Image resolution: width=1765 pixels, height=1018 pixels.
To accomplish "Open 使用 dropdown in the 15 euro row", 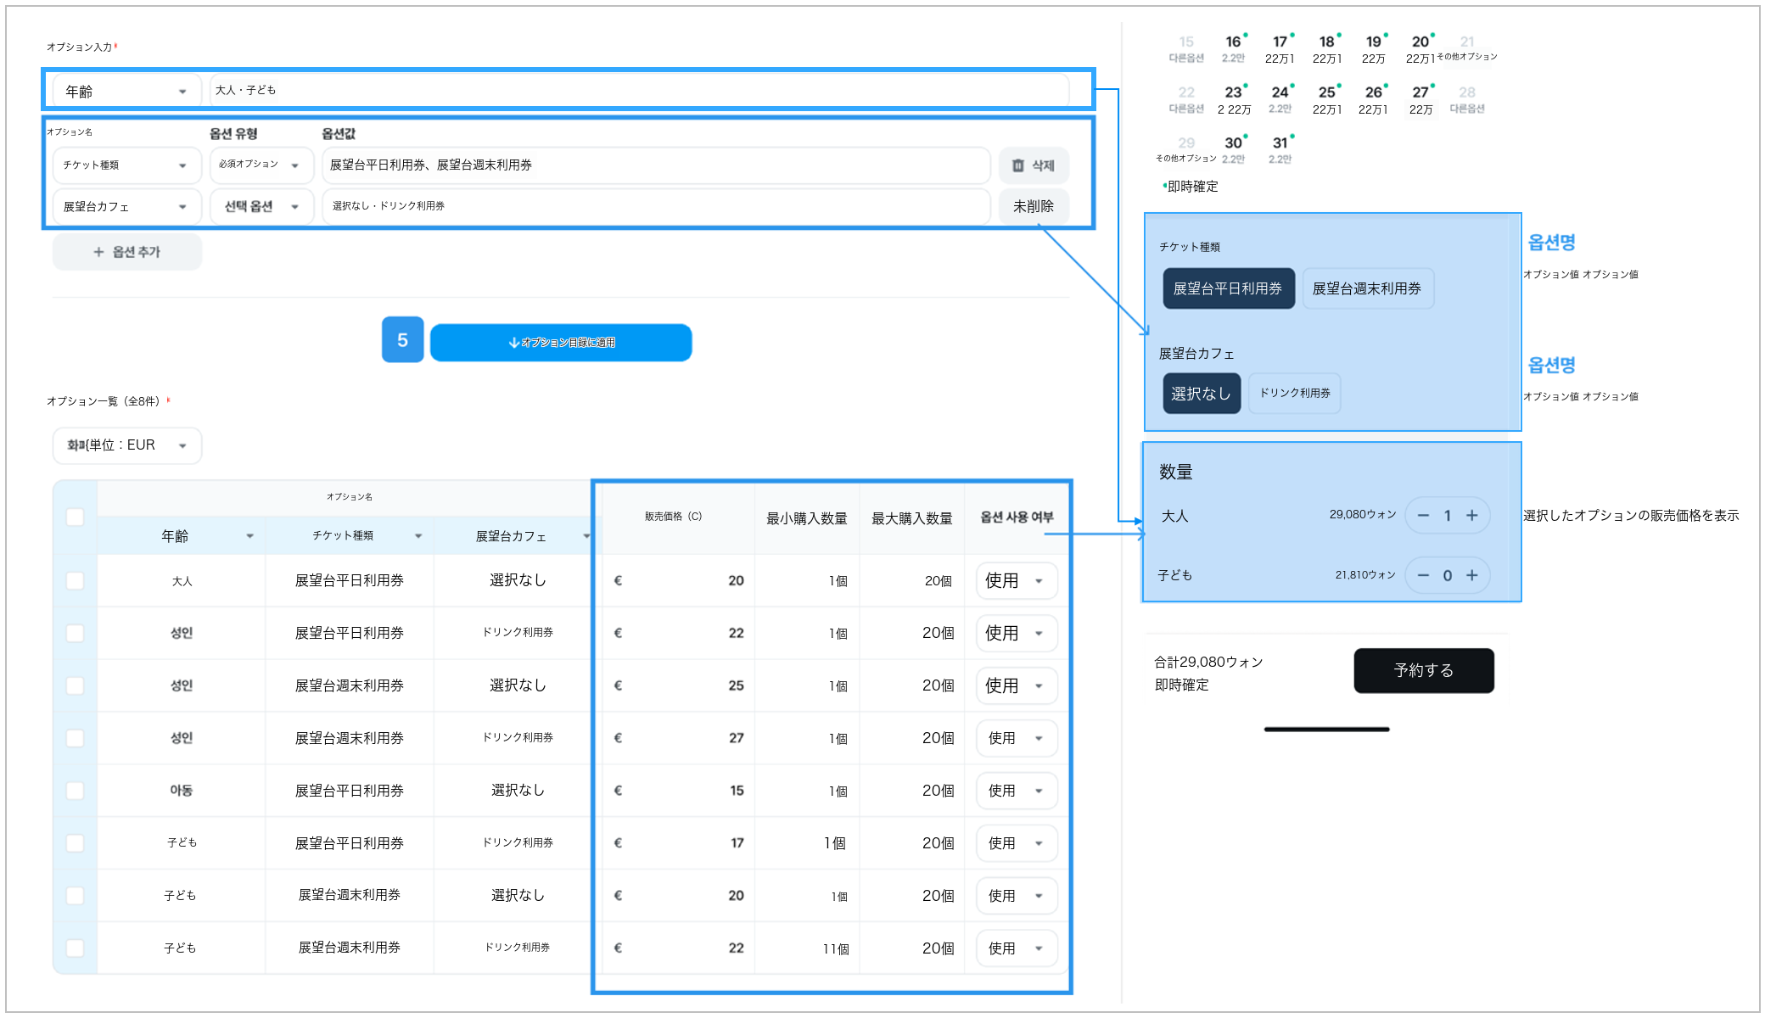I will click(x=1017, y=791).
